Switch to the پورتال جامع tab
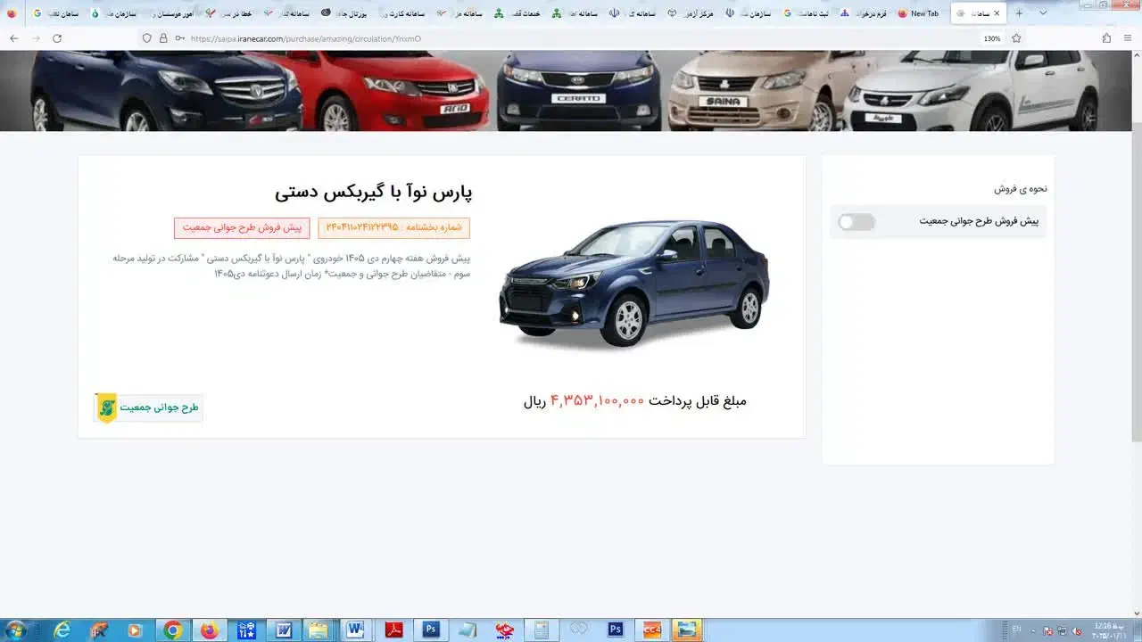The image size is (1142, 642). click(346, 13)
